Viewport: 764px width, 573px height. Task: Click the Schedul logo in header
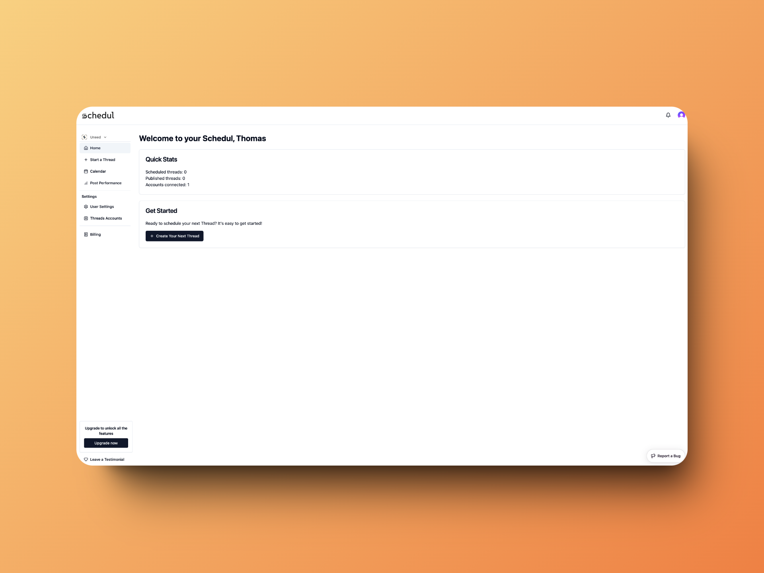tap(99, 115)
